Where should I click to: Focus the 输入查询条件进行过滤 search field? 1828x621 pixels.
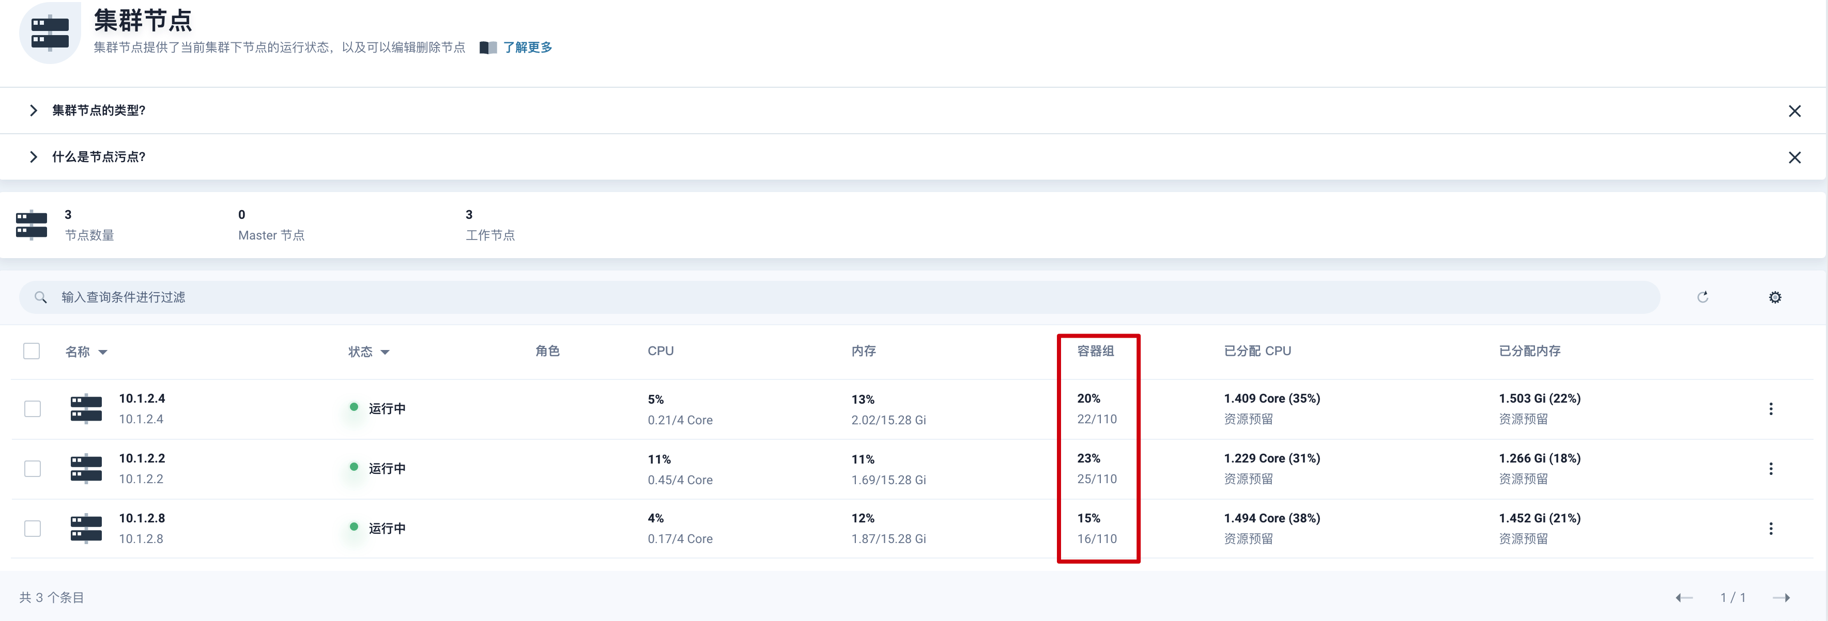(x=839, y=297)
